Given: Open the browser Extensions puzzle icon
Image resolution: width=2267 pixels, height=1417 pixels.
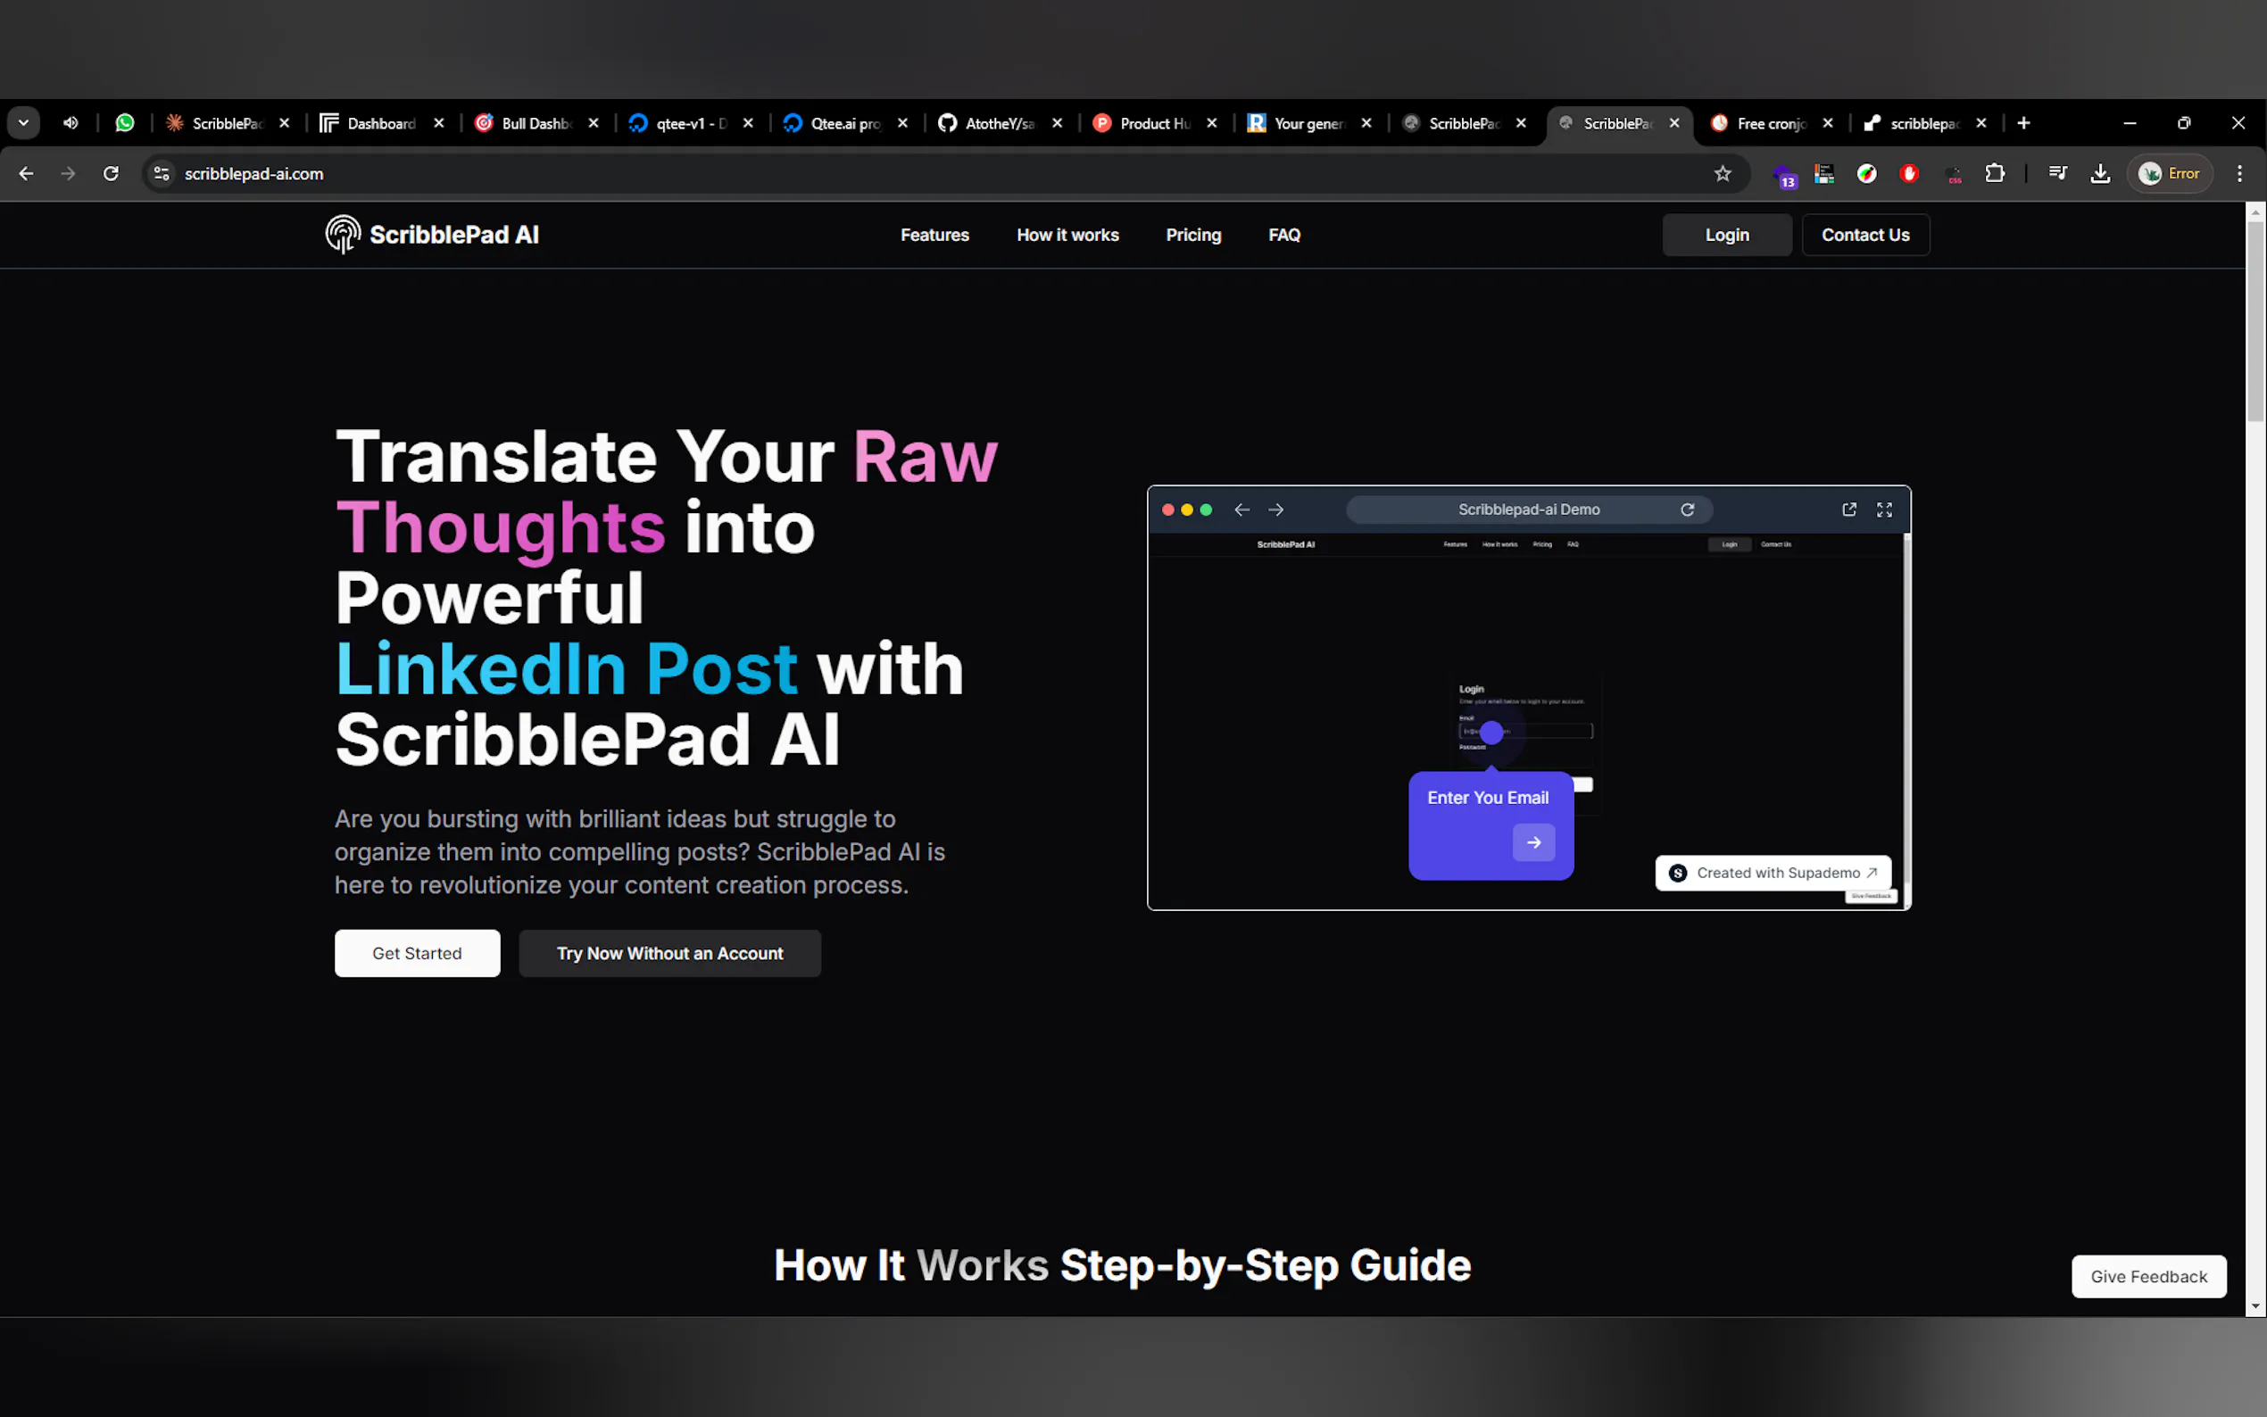Looking at the screenshot, I should [x=1994, y=173].
